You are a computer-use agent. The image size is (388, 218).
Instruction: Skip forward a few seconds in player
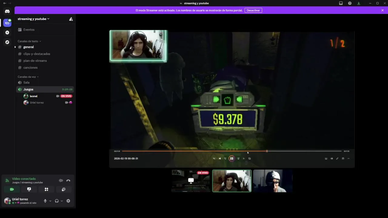[x=238, y=158]
